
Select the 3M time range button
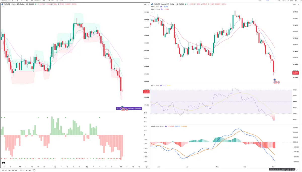click(13, 170)
